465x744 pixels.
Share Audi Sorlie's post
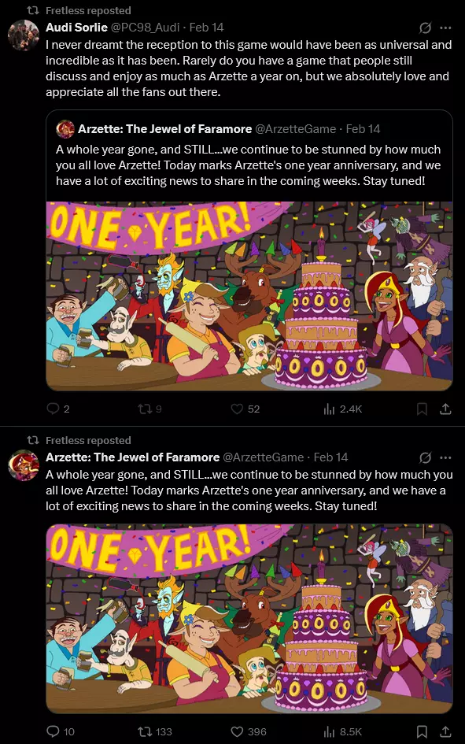click(445, 409)
